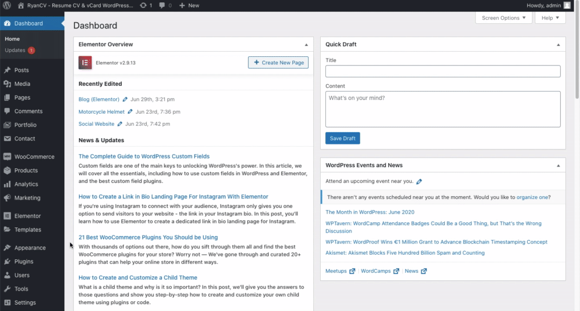Edit Blog (Elementor) via pencil icon
This screenshot has height=311, width=580.
(x=125, y=99)
